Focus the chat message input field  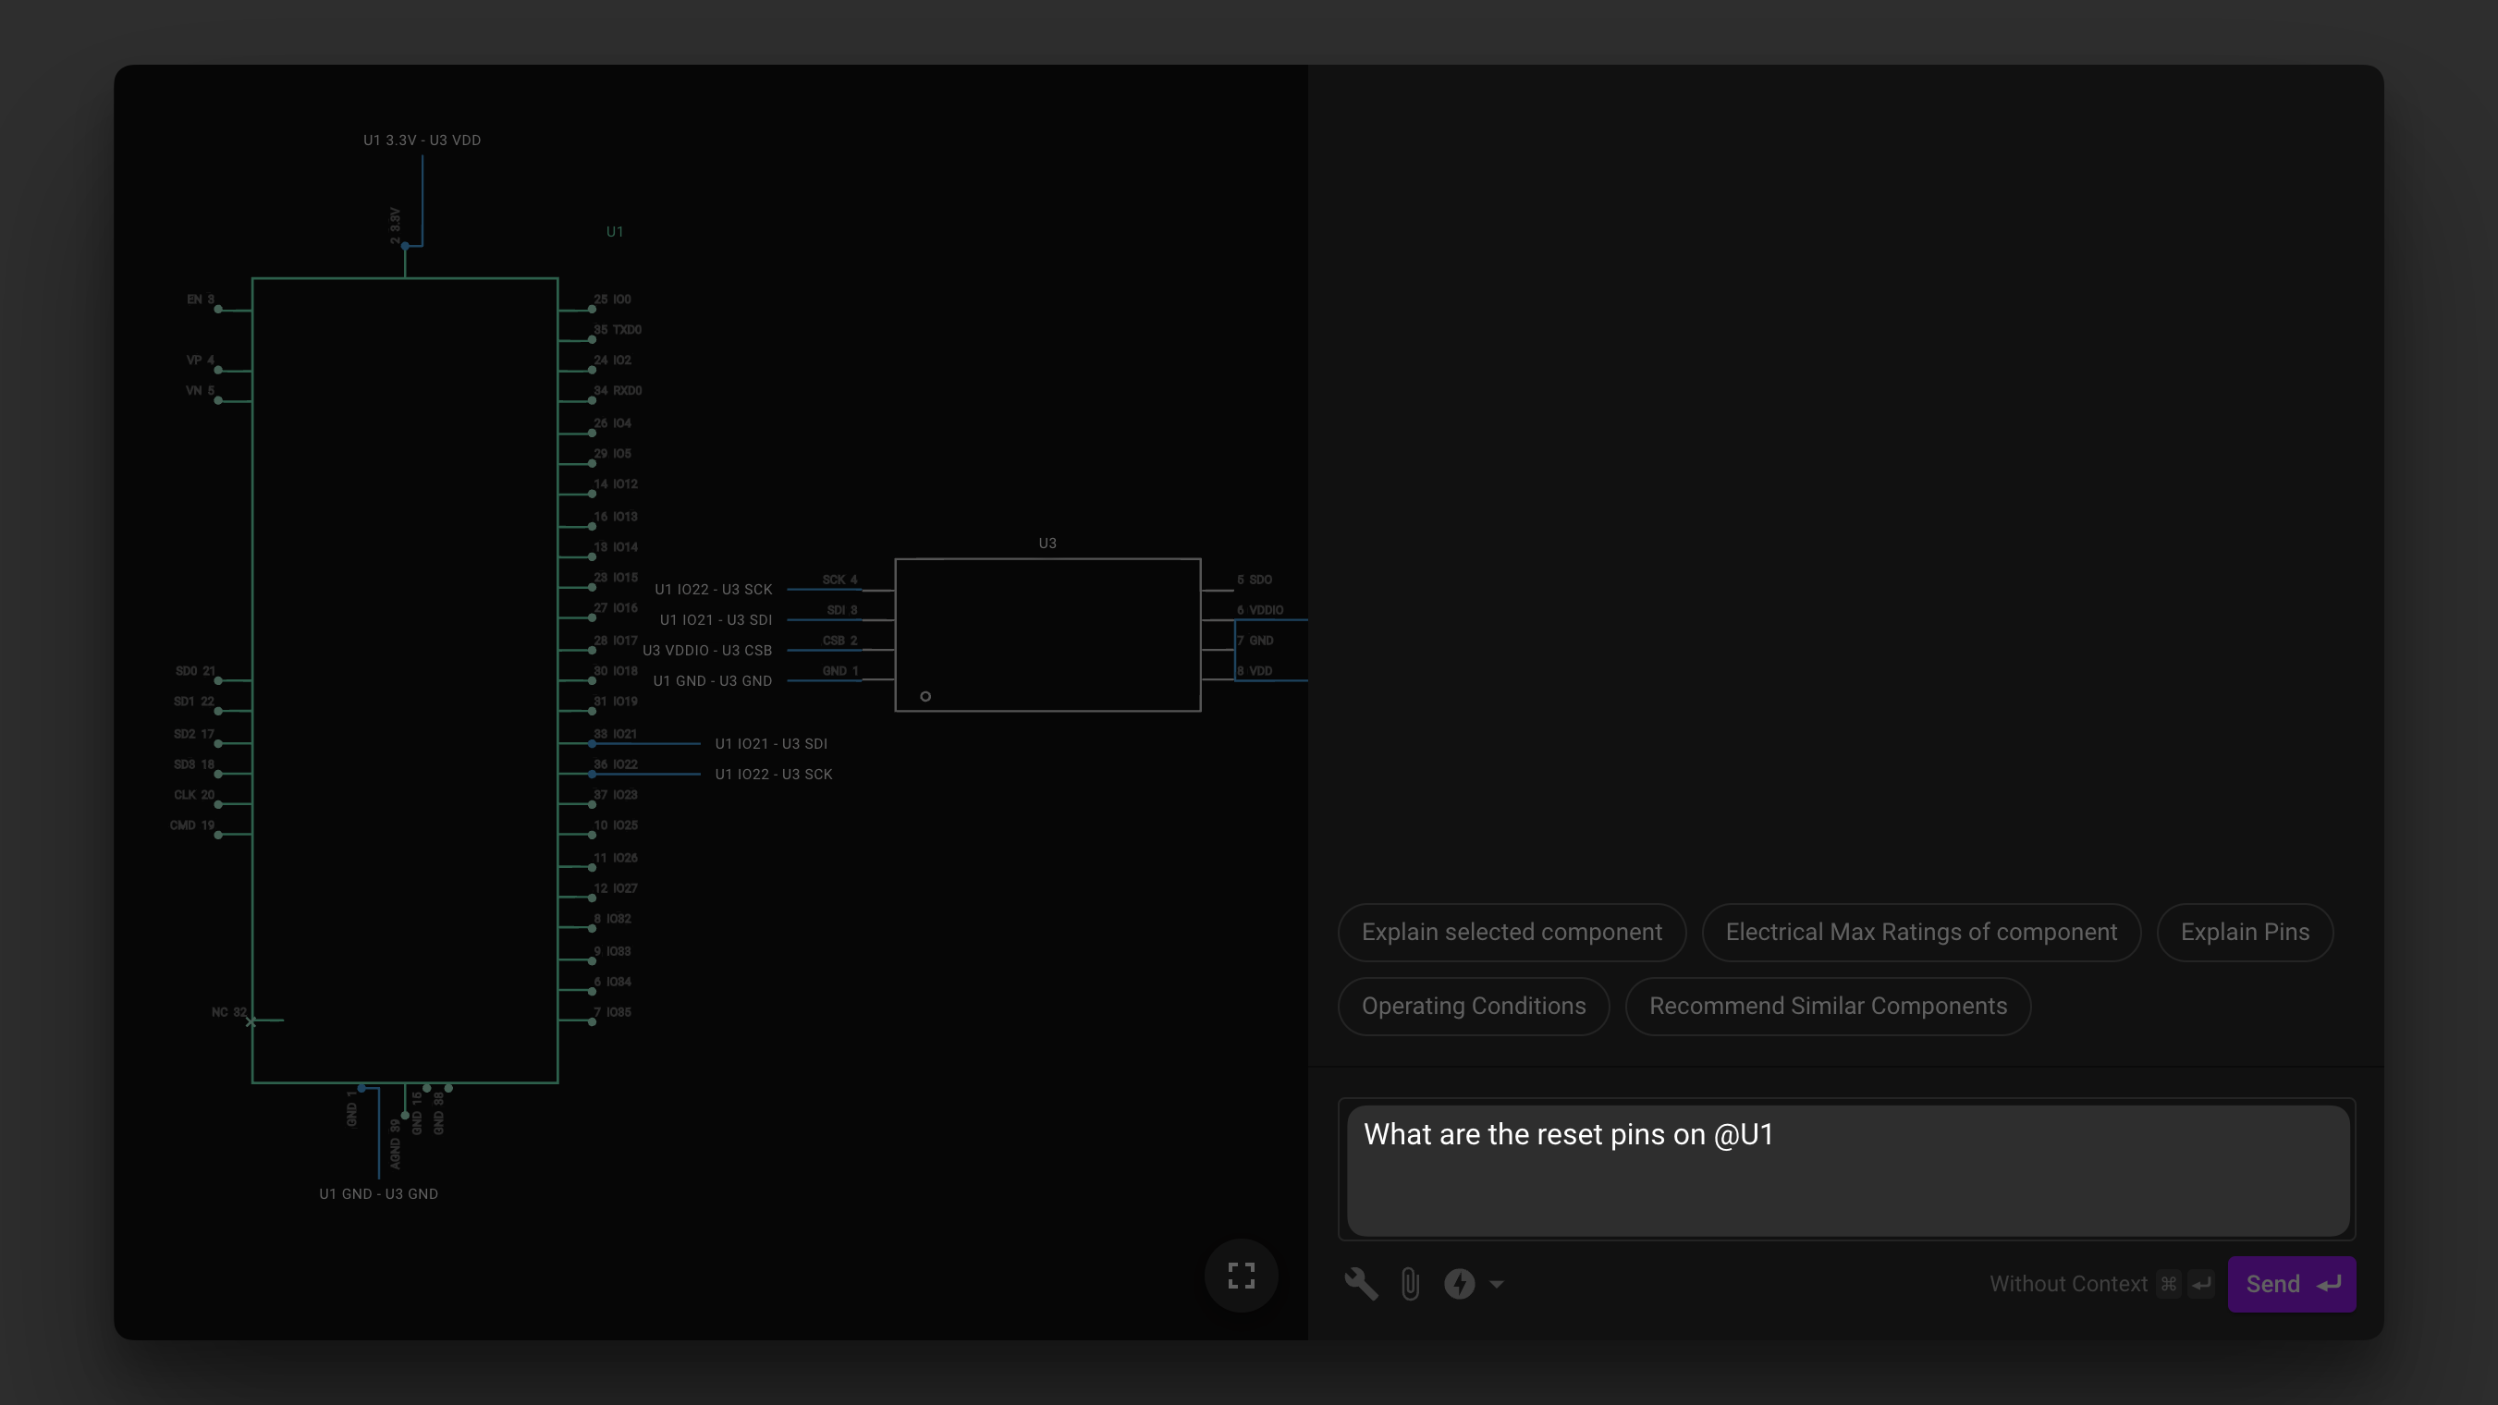click(1846, 1169)
